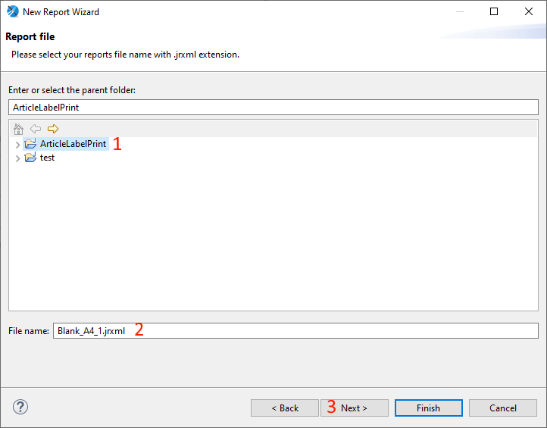Maximize the wizard window
This screenshot has height=428, width=547.
(x=494, y=11)
